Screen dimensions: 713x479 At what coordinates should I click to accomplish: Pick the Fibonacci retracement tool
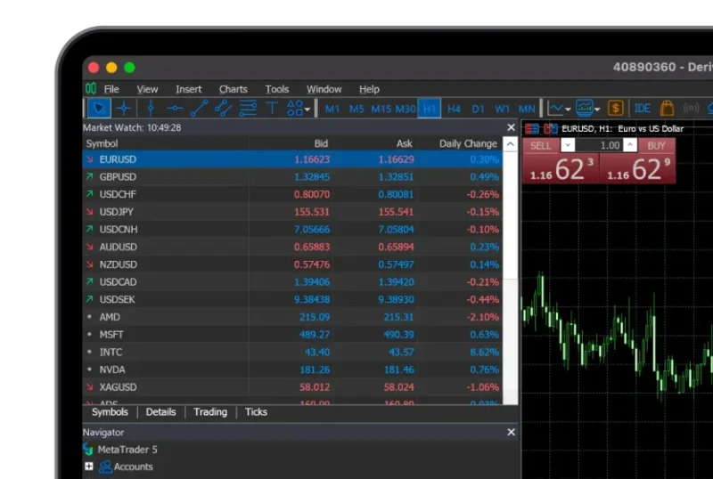tap(248, 109)
